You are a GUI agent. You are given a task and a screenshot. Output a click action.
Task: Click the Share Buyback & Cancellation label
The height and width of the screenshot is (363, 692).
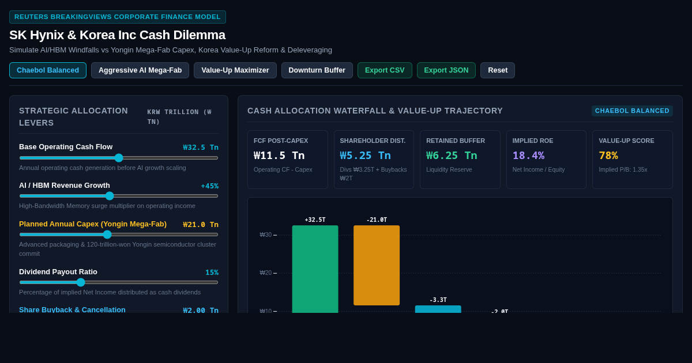point(72,309)
